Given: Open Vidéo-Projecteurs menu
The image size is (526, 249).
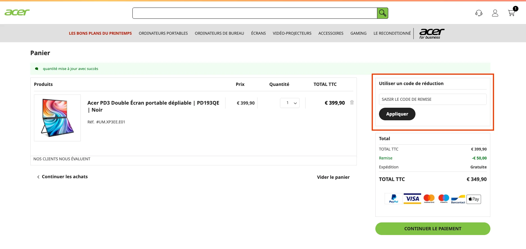Looking at the screenshot, I should (x=292, y=33).
